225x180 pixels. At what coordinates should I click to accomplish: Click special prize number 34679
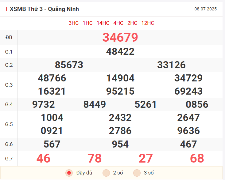[120, 37]
